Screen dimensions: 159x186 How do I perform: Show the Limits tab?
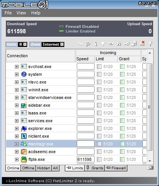[x=75, y=168]
